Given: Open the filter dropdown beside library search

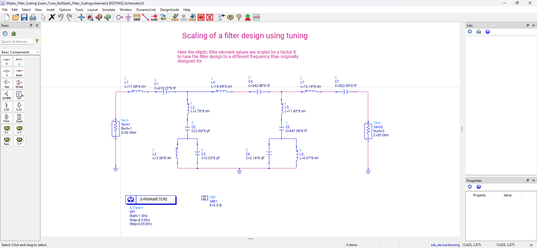Looking at the screenshot, I should pyautogui.click(x=37, y=41).
